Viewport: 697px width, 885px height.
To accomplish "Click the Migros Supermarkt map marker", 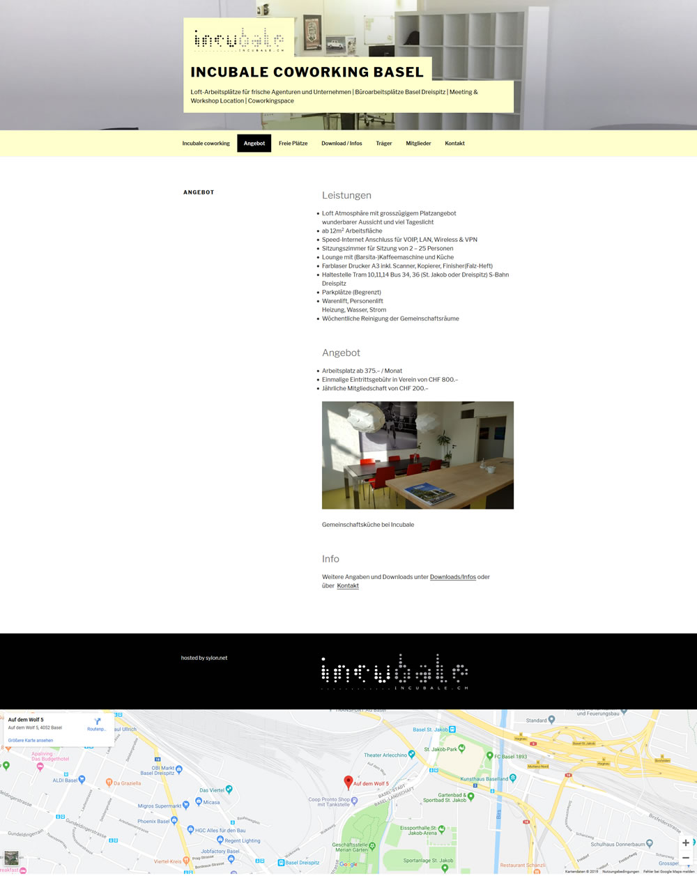I will pyautogui.click(x=185, y=806).
